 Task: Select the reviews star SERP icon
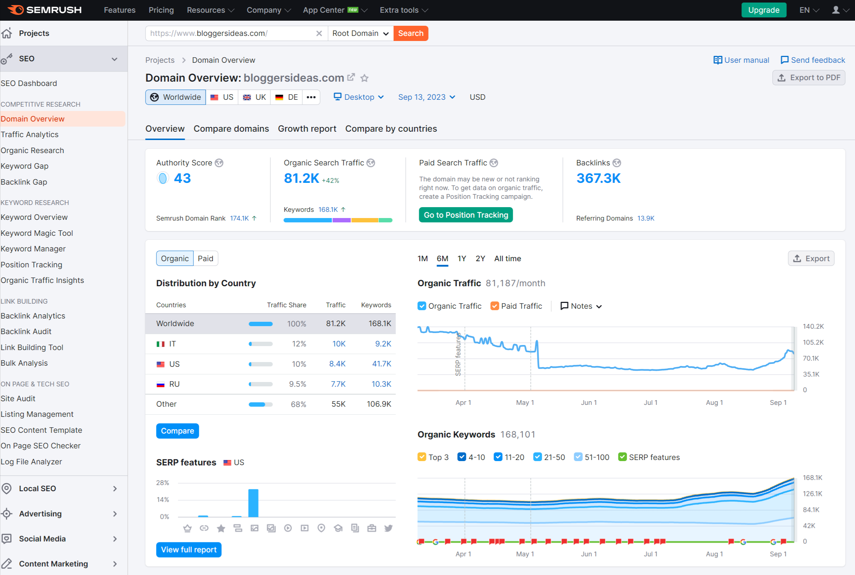click(x=221, y=528)
